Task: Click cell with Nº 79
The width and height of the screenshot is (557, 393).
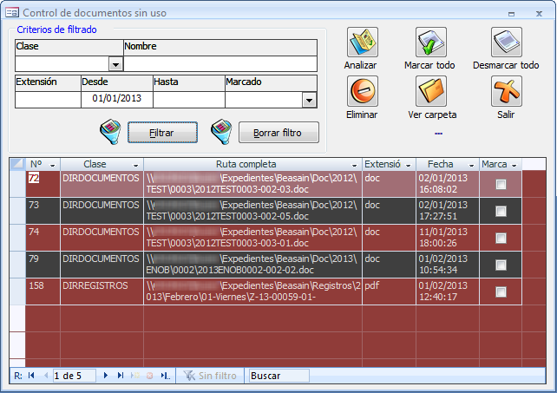Action: tap(43, 265)
